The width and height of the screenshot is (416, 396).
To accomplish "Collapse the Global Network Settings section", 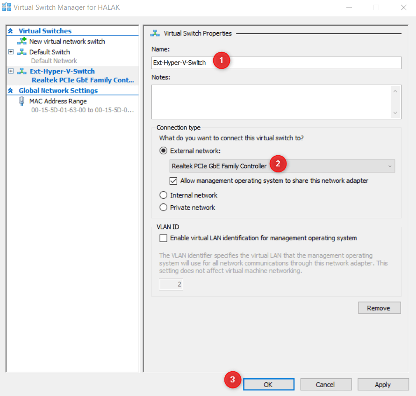I will pyautogui.click(x=10, y=90).
